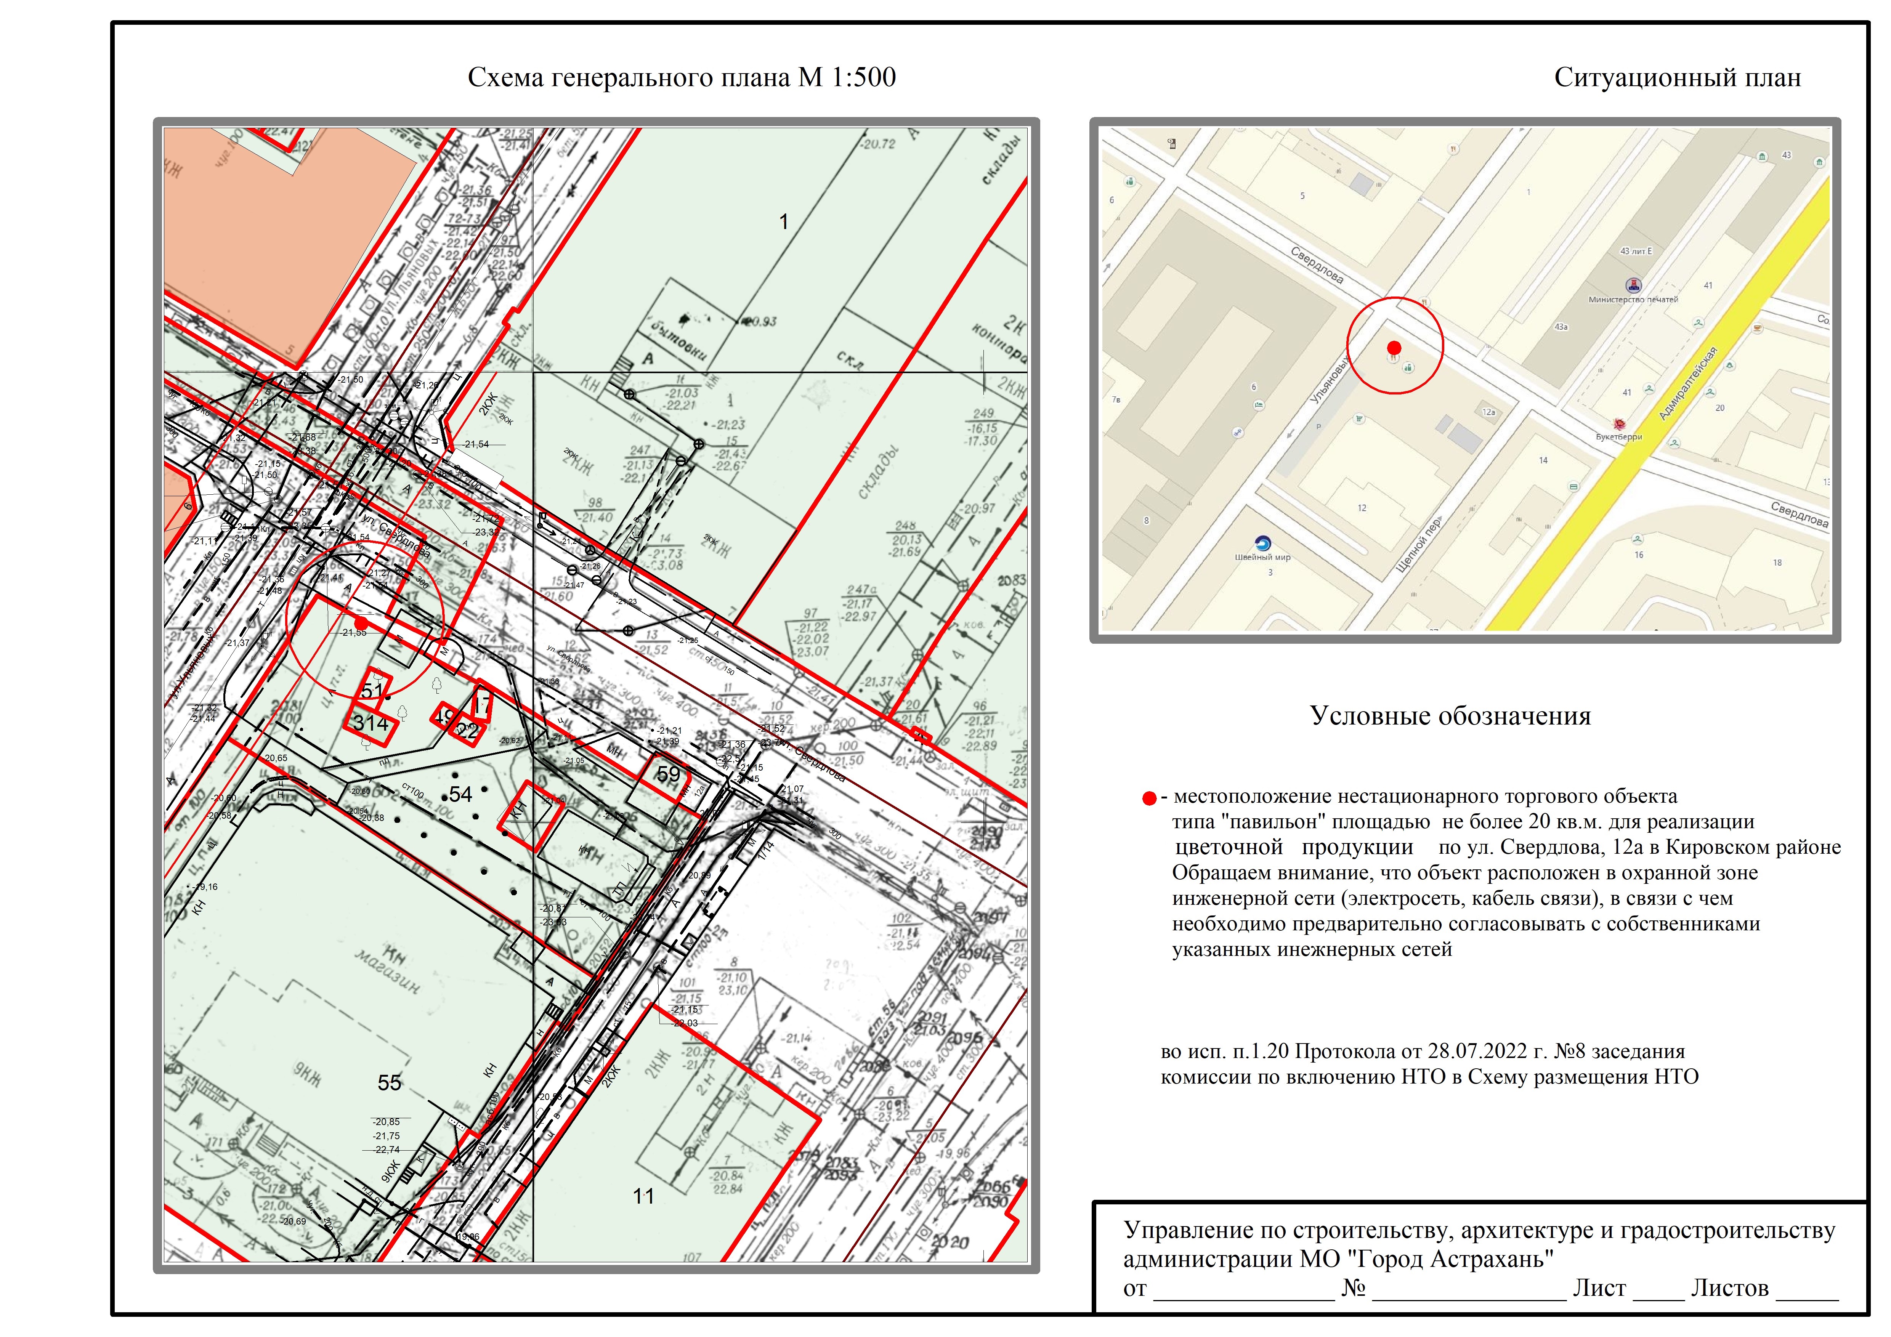Click the coffee cup icon near Адмиралтейская
Viewport: 1891px width, 1337px height.
coord(1757,328)
